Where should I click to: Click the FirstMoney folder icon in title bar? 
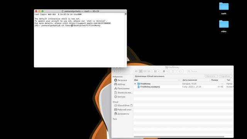[166, 68]
